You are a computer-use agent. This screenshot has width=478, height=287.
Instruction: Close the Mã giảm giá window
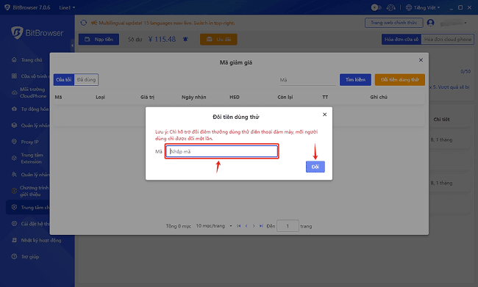click(x=421, y=60)
